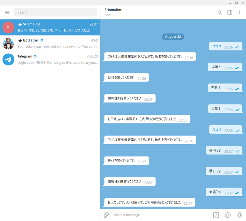The height and width of the screenshot is (221, 246).
Task: Click the Search chats input field
Action: pyautogui.click(x=55, y=13)
